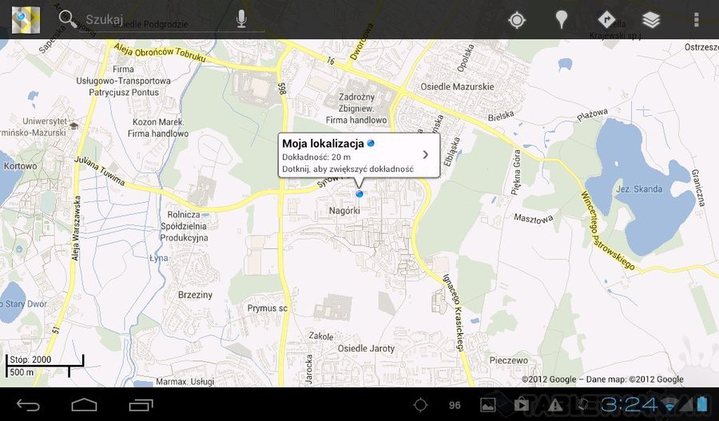The height and width of the screenshot is (421, 719).
Task: Tap the Masztowa street label
Action: (533, 219)
